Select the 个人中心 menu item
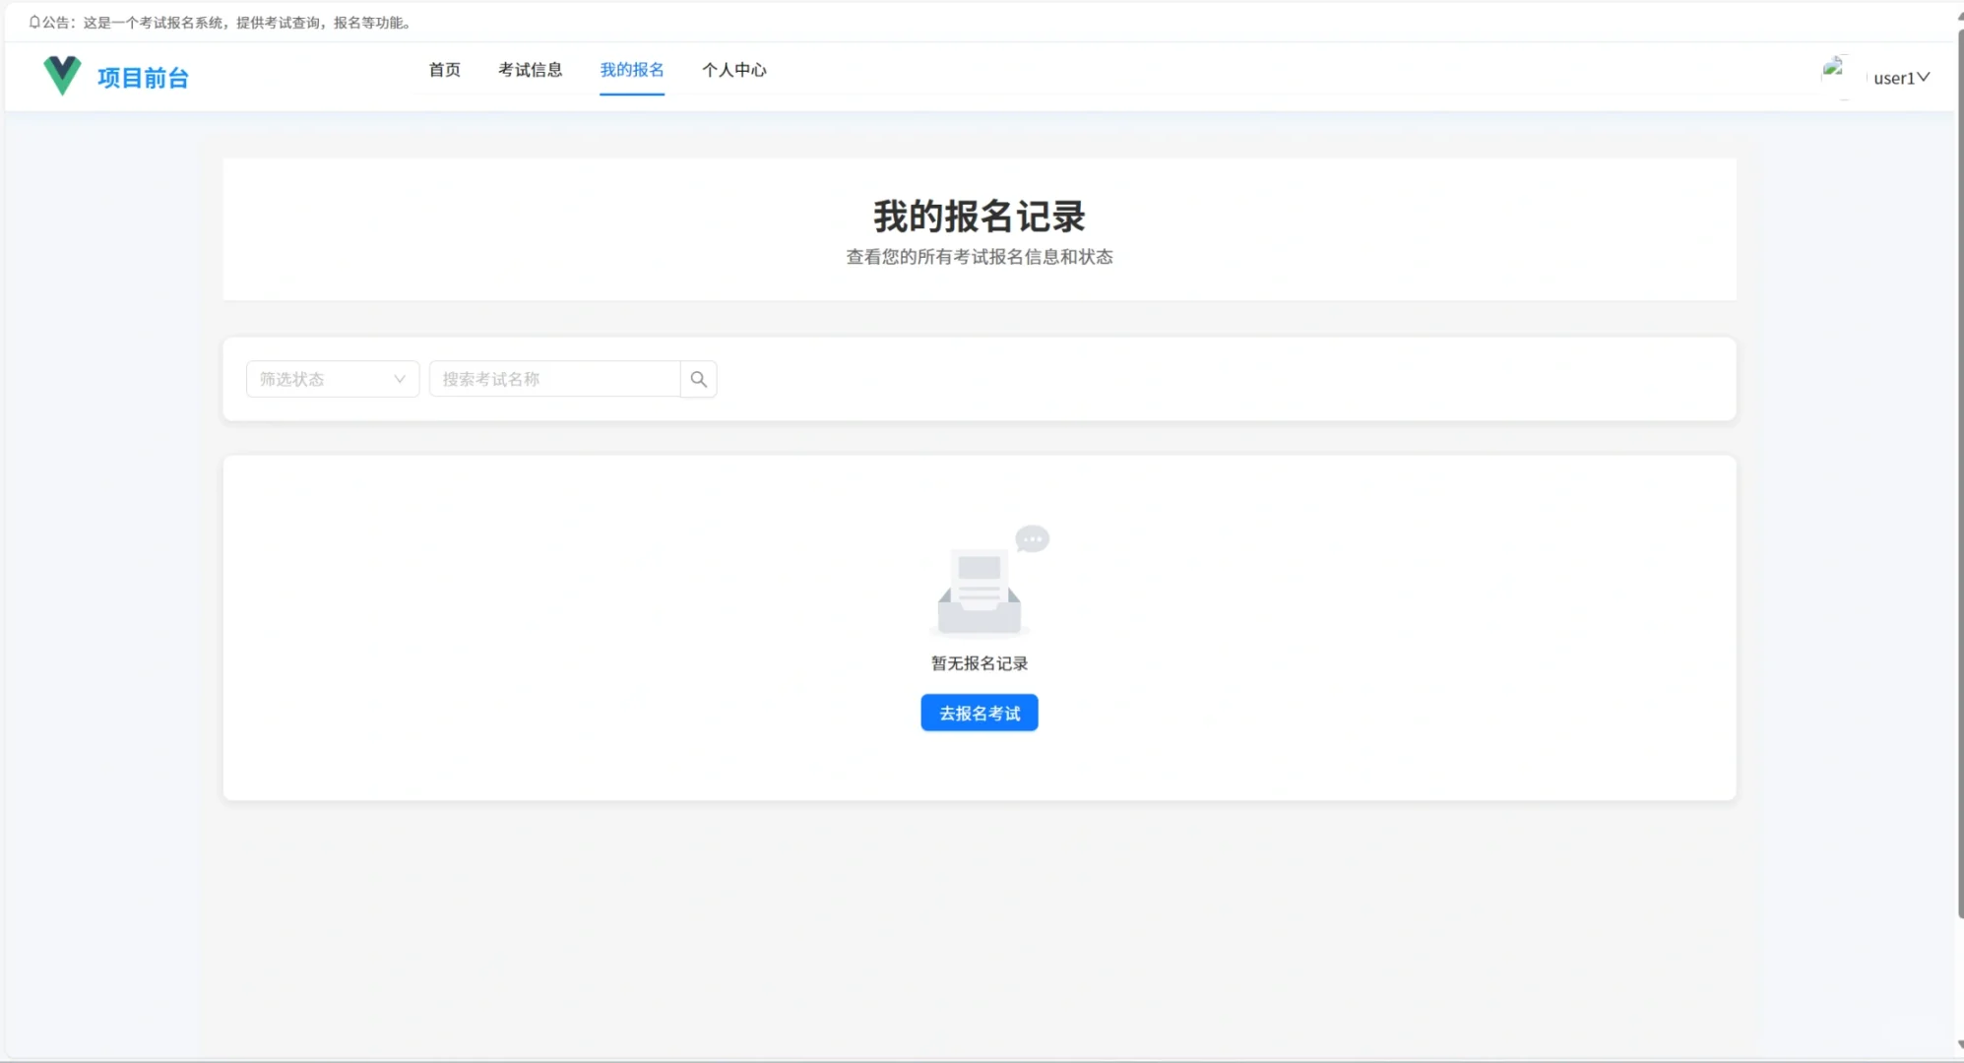Viewport: 1964px width, 1063px height. click(734, 70)
